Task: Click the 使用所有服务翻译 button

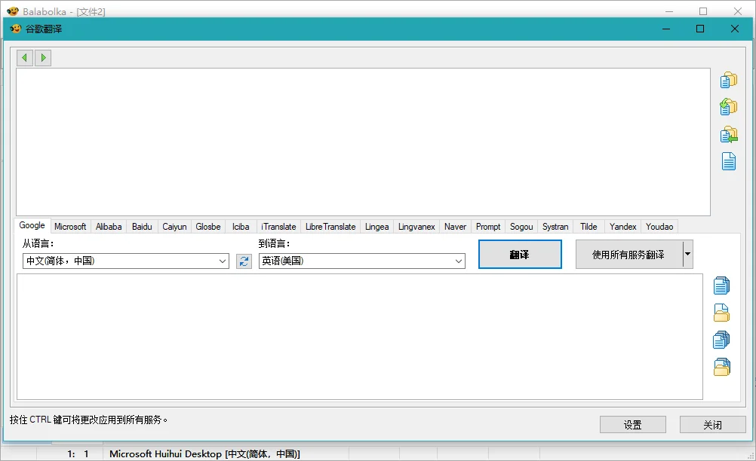Action: [x=628, y=254]
